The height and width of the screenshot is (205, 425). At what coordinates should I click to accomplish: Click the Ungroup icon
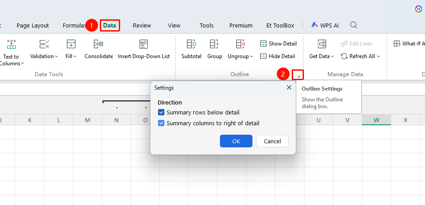pos(240,44)
